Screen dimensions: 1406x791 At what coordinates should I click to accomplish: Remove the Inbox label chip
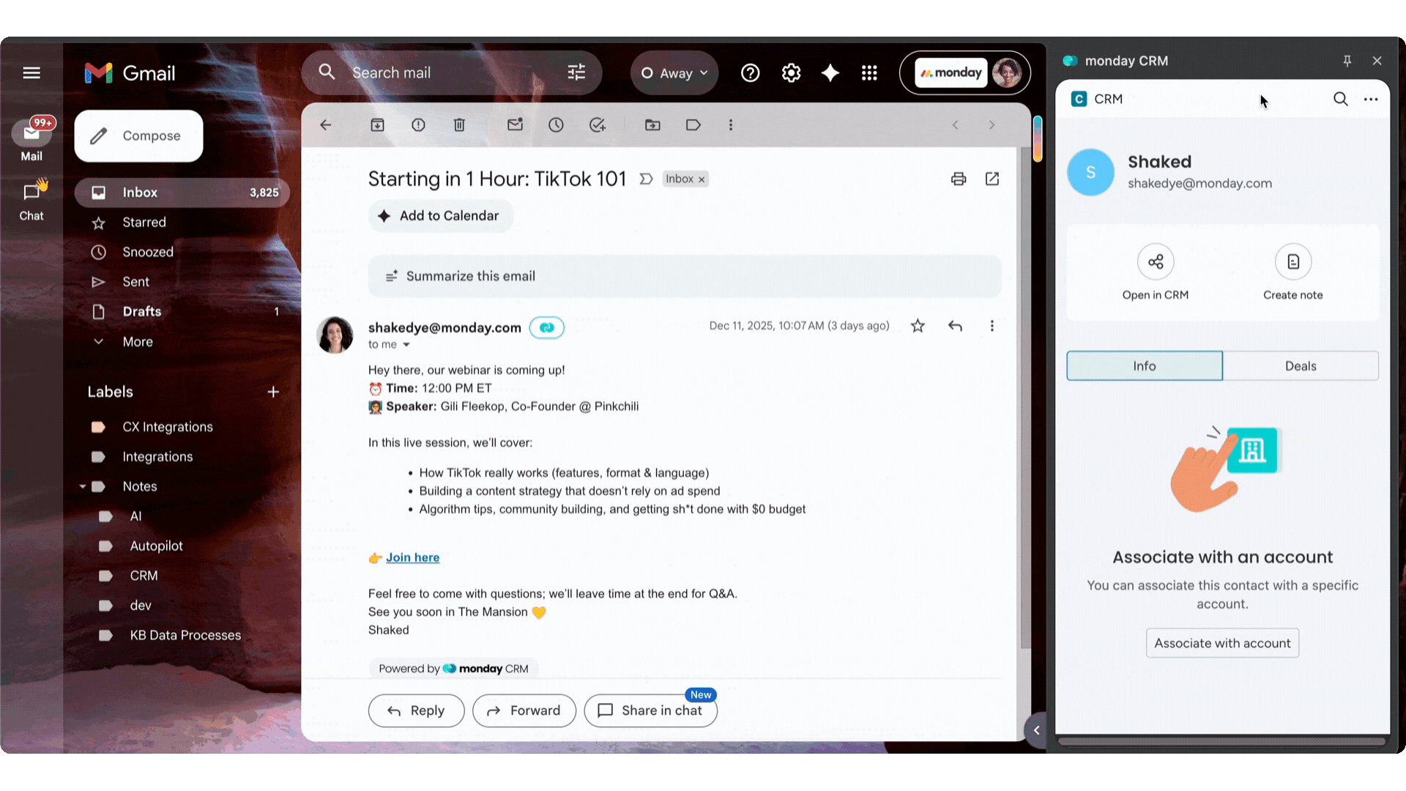pos(702,179)
